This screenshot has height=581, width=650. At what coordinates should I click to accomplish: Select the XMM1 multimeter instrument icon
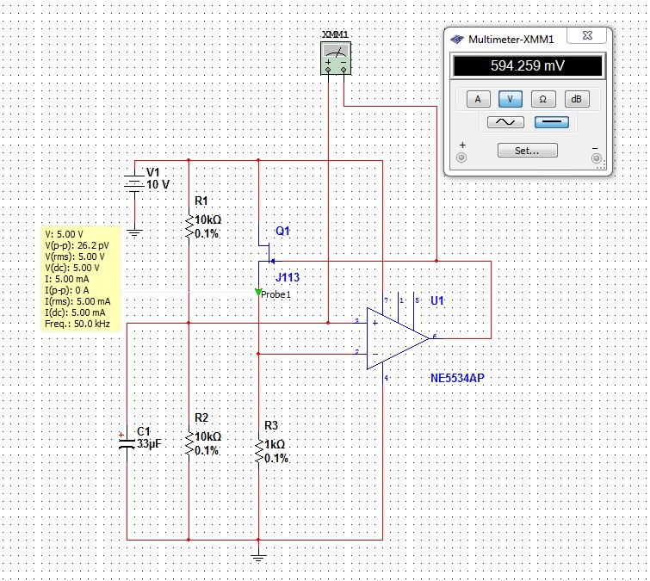point(336,58)
